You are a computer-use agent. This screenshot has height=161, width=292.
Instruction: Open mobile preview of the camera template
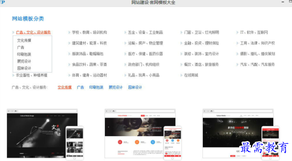tap(172, 143)
